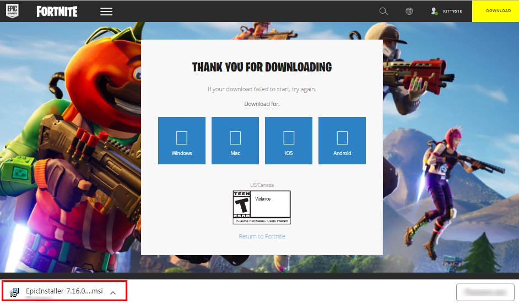
Task: Download Fortnite for Windows
Action: point(182,141)
